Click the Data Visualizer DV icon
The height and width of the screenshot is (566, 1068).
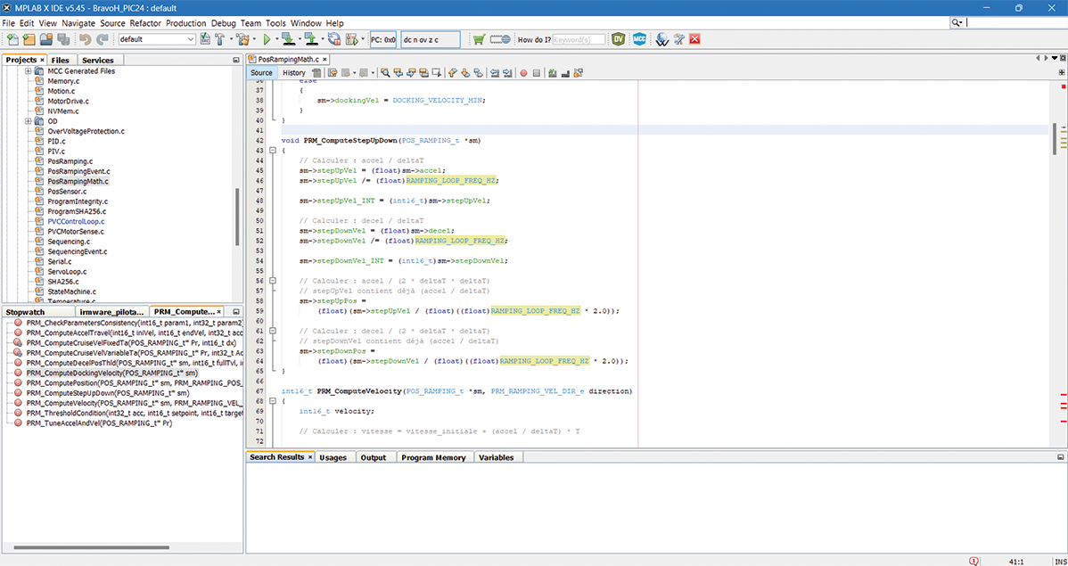pyautogui.click(x=618, y=39)
